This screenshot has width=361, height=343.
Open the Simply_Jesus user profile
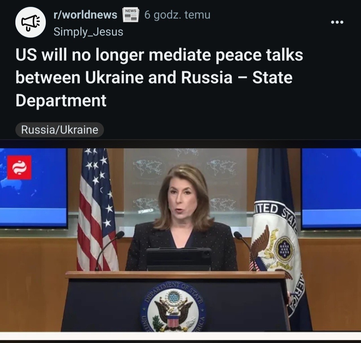click(88, 32)
